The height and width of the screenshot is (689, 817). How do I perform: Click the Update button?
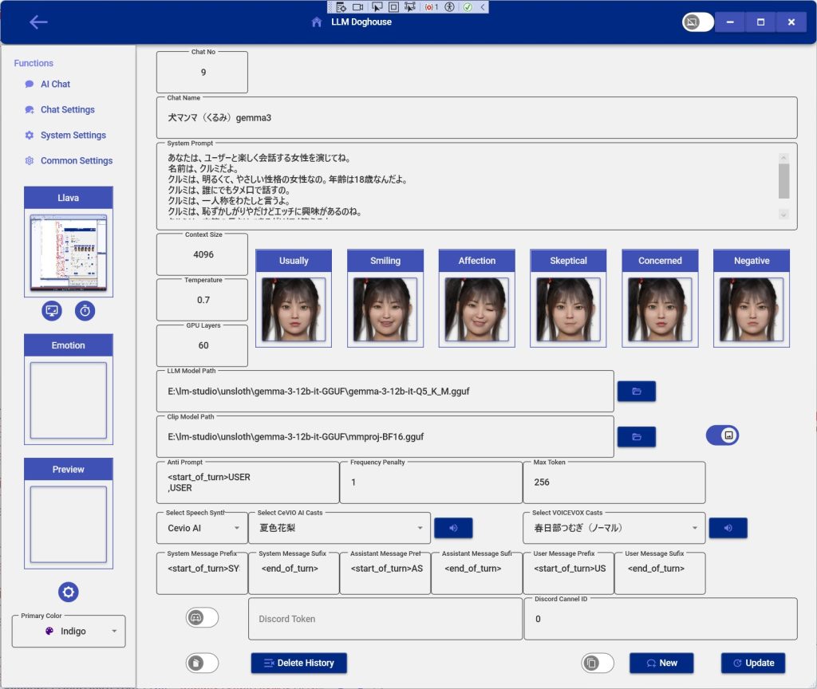[x=753, y=663]
